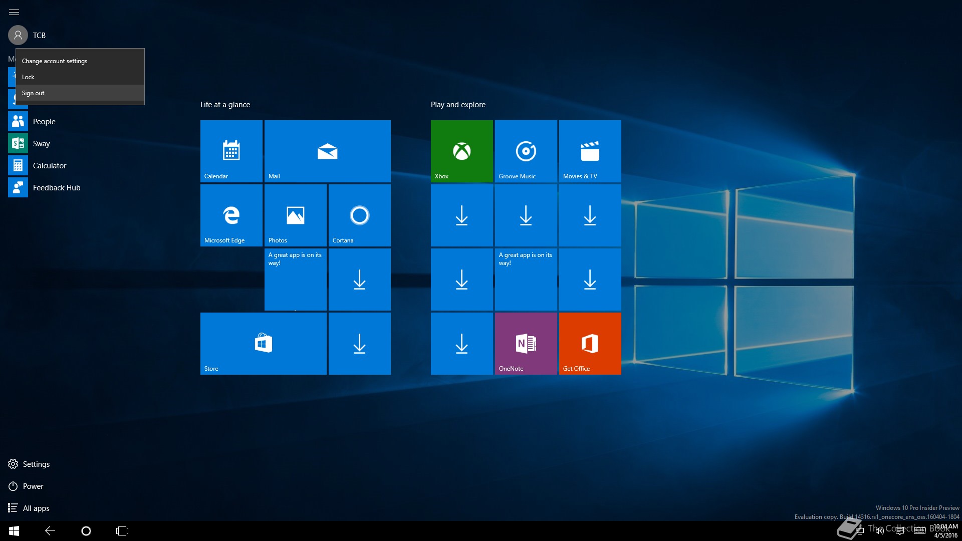Click the touch keyboard tray icon
962x541 pixels.
(x=920, y=531)
